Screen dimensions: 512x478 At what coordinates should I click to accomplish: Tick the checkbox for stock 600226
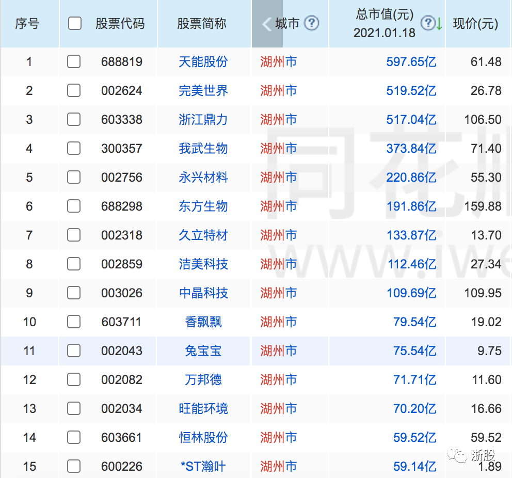(x=74, y=466)
